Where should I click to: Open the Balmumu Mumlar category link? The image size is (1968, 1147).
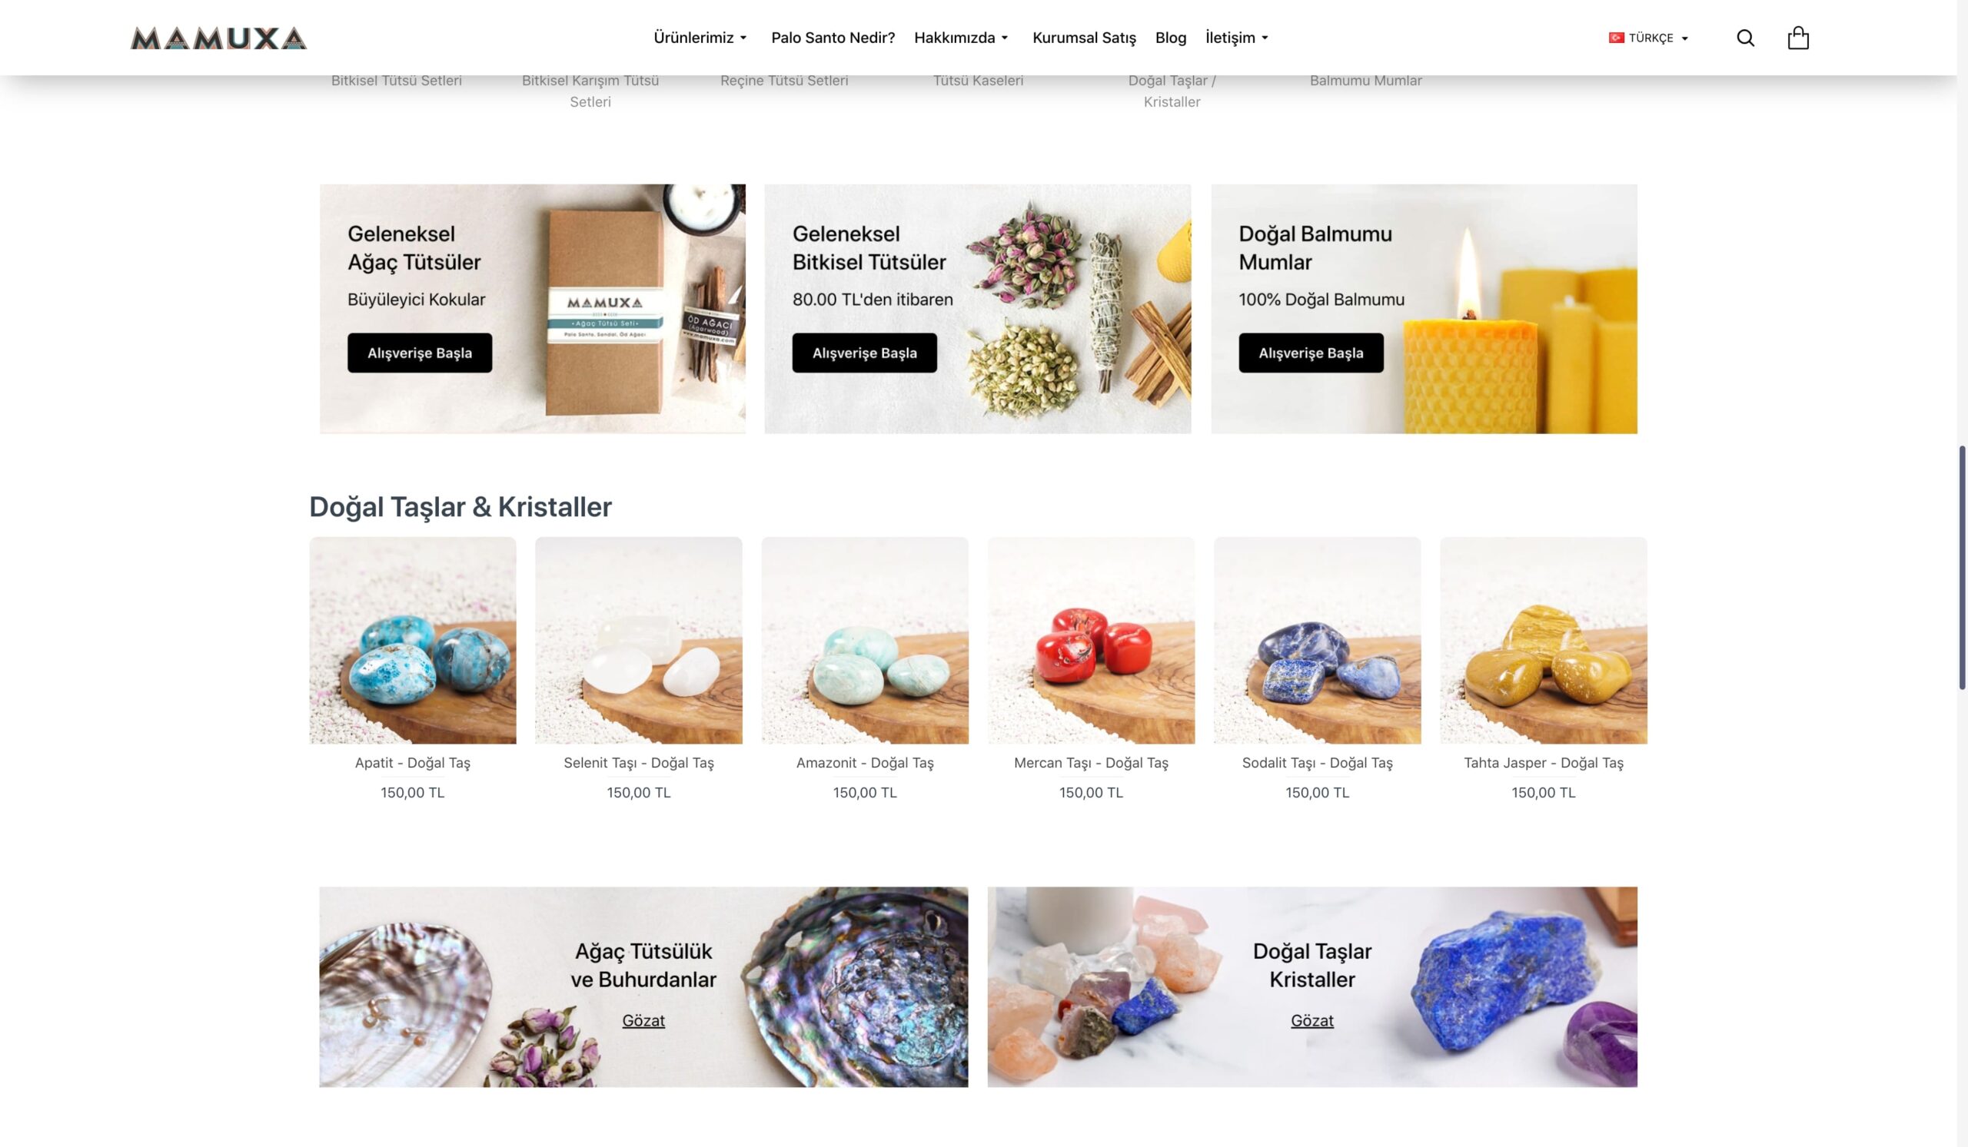coord(1365,81)
